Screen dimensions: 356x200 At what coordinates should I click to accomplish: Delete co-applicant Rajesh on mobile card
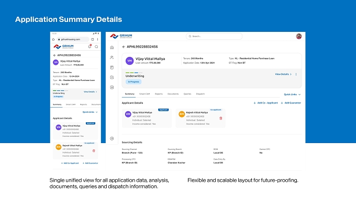tap(94, 151)
